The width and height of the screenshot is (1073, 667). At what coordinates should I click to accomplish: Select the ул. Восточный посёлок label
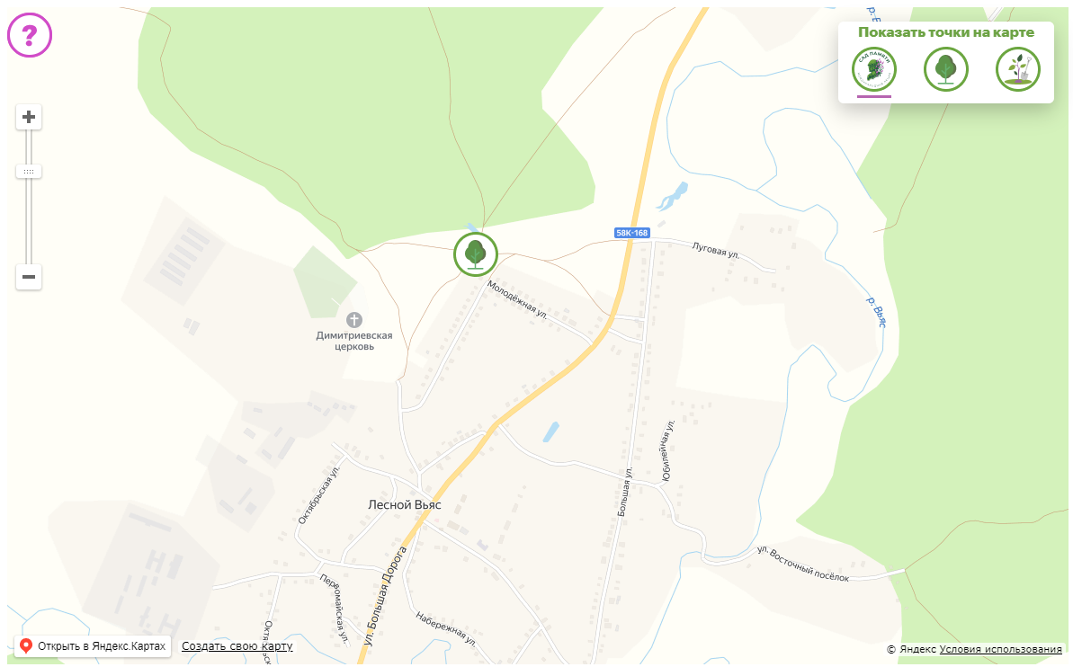[x=802, y=564]
